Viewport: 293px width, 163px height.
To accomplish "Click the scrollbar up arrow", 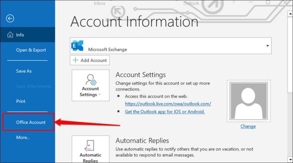I will click(x=290, y=14).
